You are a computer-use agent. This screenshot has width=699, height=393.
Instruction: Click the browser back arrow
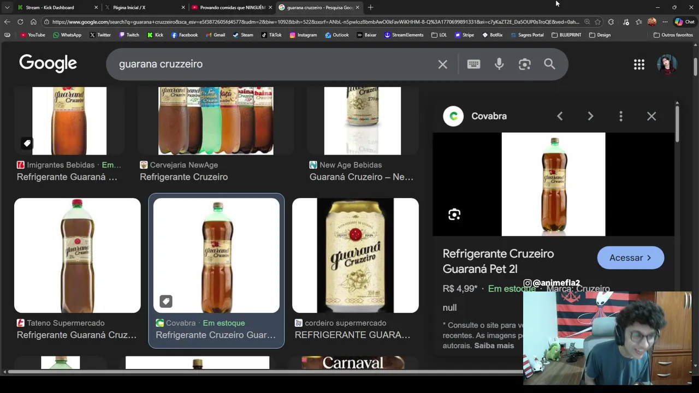pyautogui.click(x=7, y=22)
